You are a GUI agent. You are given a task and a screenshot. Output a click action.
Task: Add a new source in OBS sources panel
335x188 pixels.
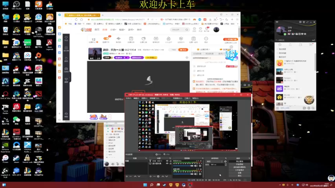coord(150,176)
